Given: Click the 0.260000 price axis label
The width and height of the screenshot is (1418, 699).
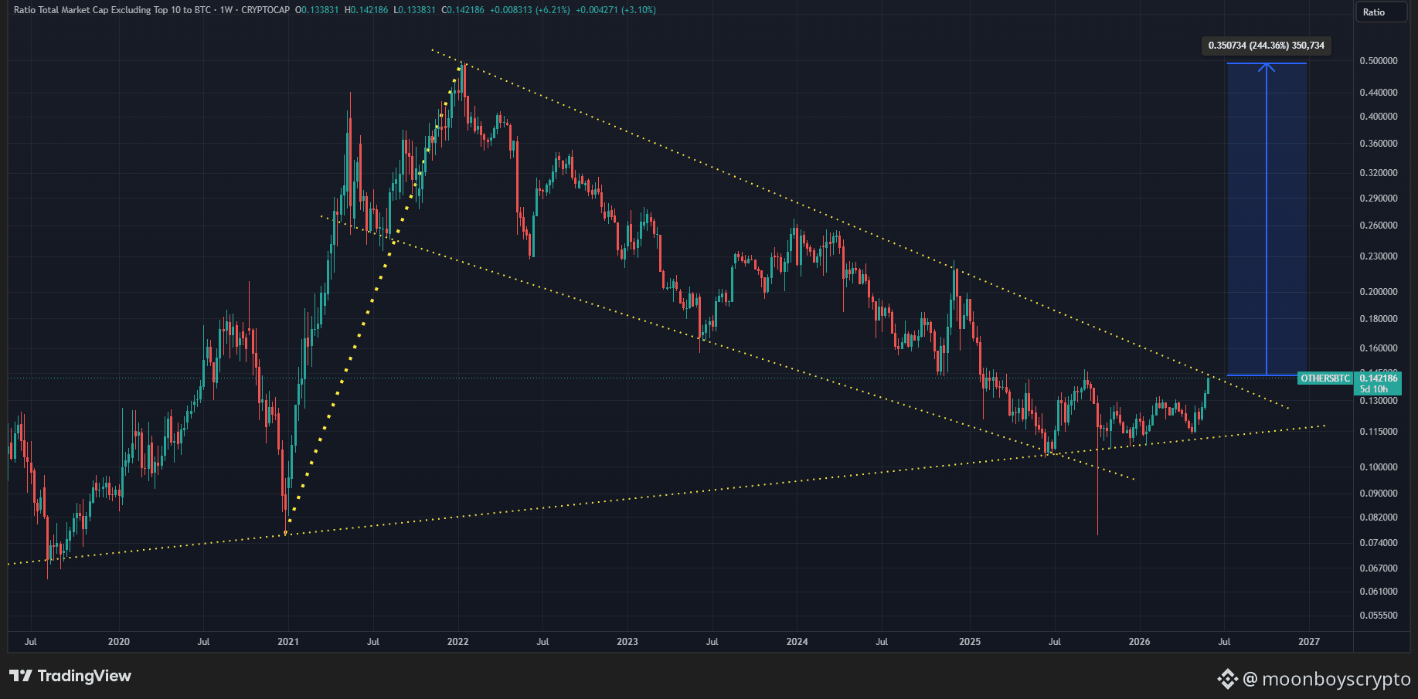Looking at the screenshot, I should pyautogui.click(x=1379, y=226).
